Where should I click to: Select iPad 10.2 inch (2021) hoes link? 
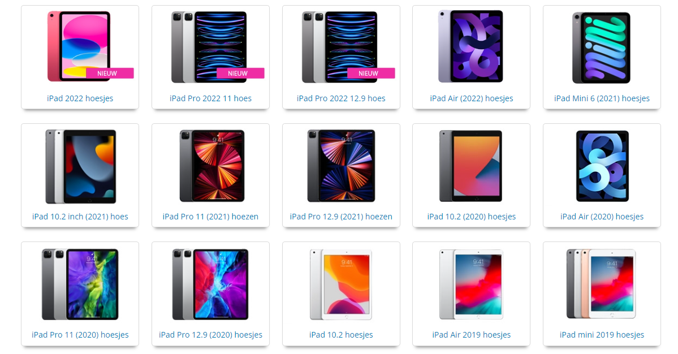click(x=80, y=217)
